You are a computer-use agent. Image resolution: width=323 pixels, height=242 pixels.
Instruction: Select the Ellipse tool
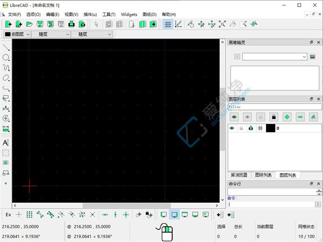[6, 78]
